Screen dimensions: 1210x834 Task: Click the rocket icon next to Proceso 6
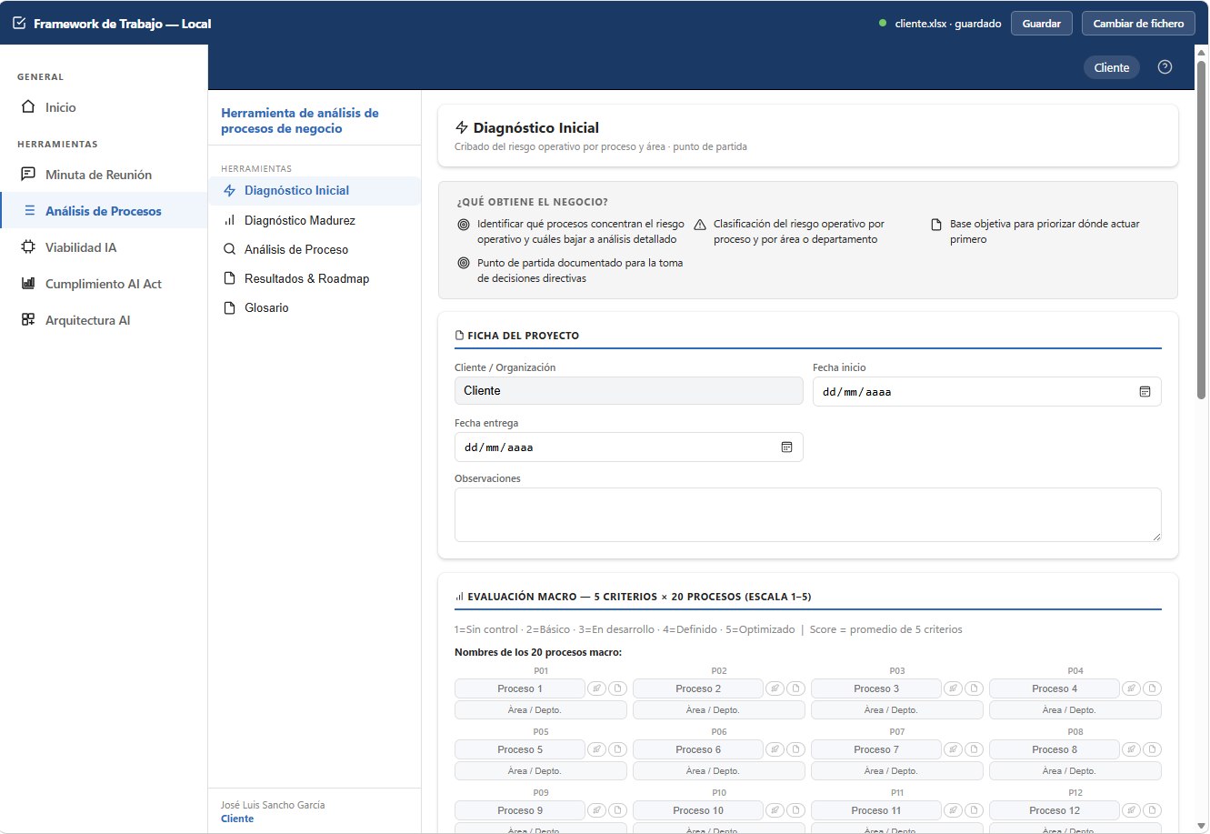point(775,749)
